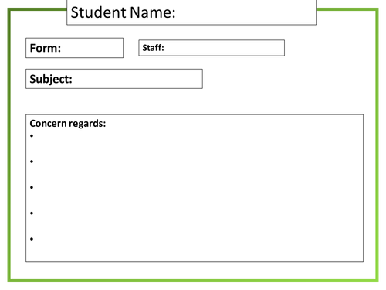Select the "Student Name:" label text
Image resolution: width=386 pixels, height=290 pixels.
[x=123, y=12]
